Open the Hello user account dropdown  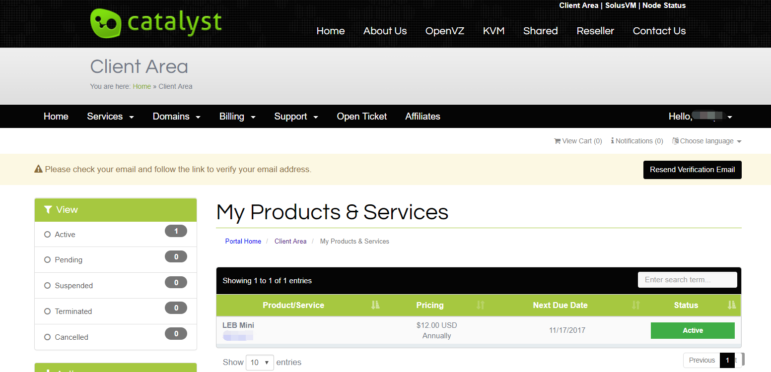[x=700, y=117]
